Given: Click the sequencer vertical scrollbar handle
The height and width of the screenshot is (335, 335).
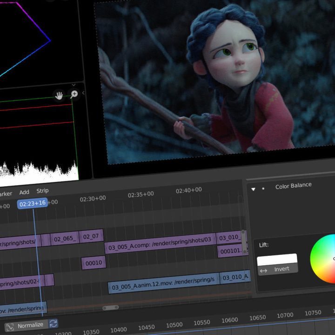Looking at the screenshot, I should [243, 237].
